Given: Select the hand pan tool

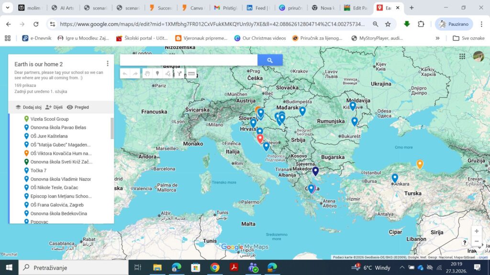Looking at the screenshot, I should click(147, 74).
